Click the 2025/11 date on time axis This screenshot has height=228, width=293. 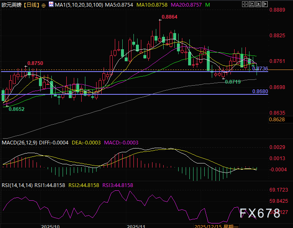pos(136,226)
